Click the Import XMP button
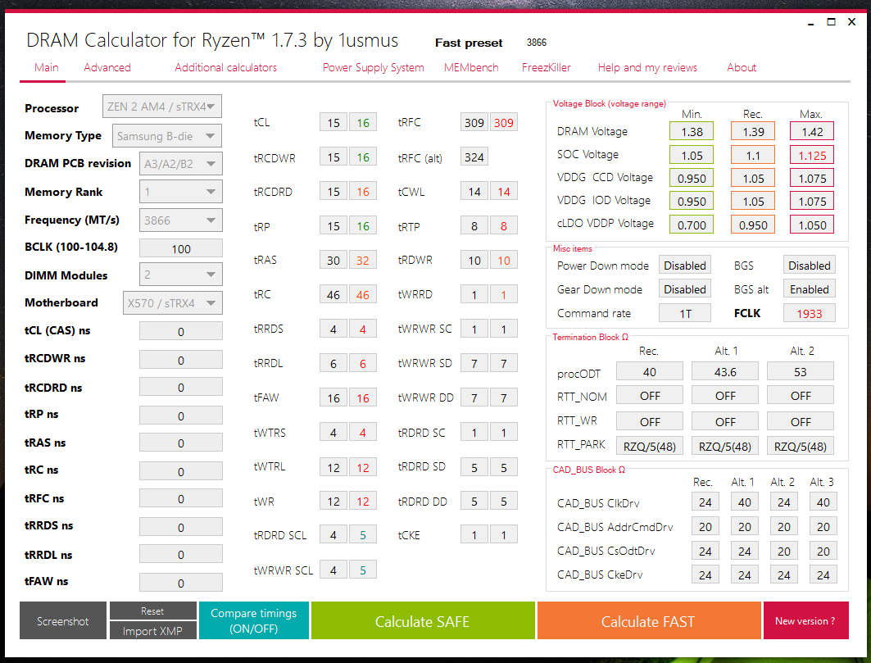 [152, 631]
